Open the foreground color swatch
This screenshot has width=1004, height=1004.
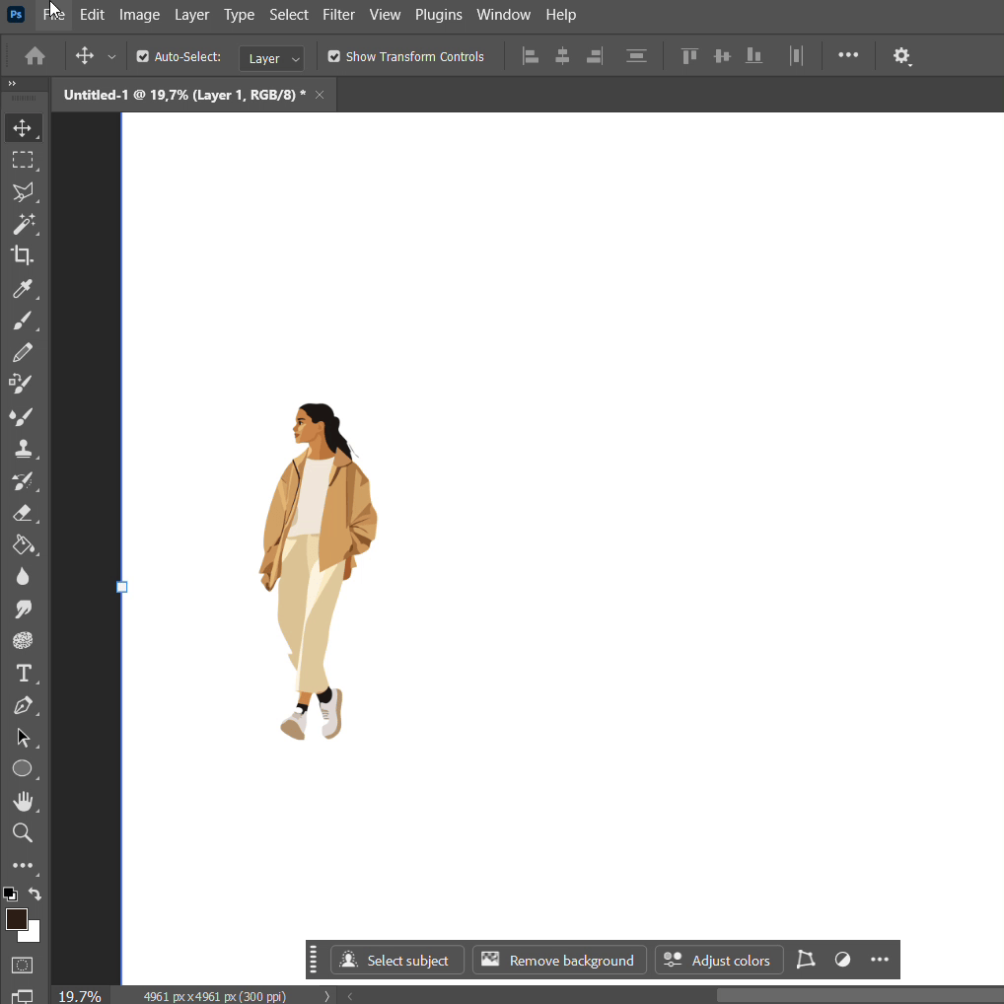16,919
